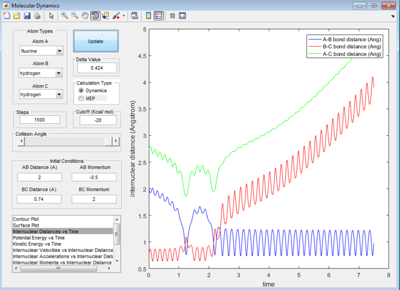Select the Edit Plot arrow tool
400x290 pixels.
(51, 16)
